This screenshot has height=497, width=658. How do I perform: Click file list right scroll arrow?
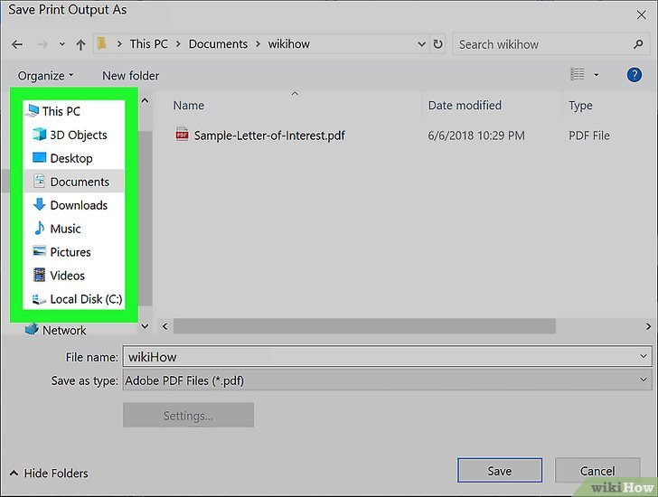[x=648, y=326]
